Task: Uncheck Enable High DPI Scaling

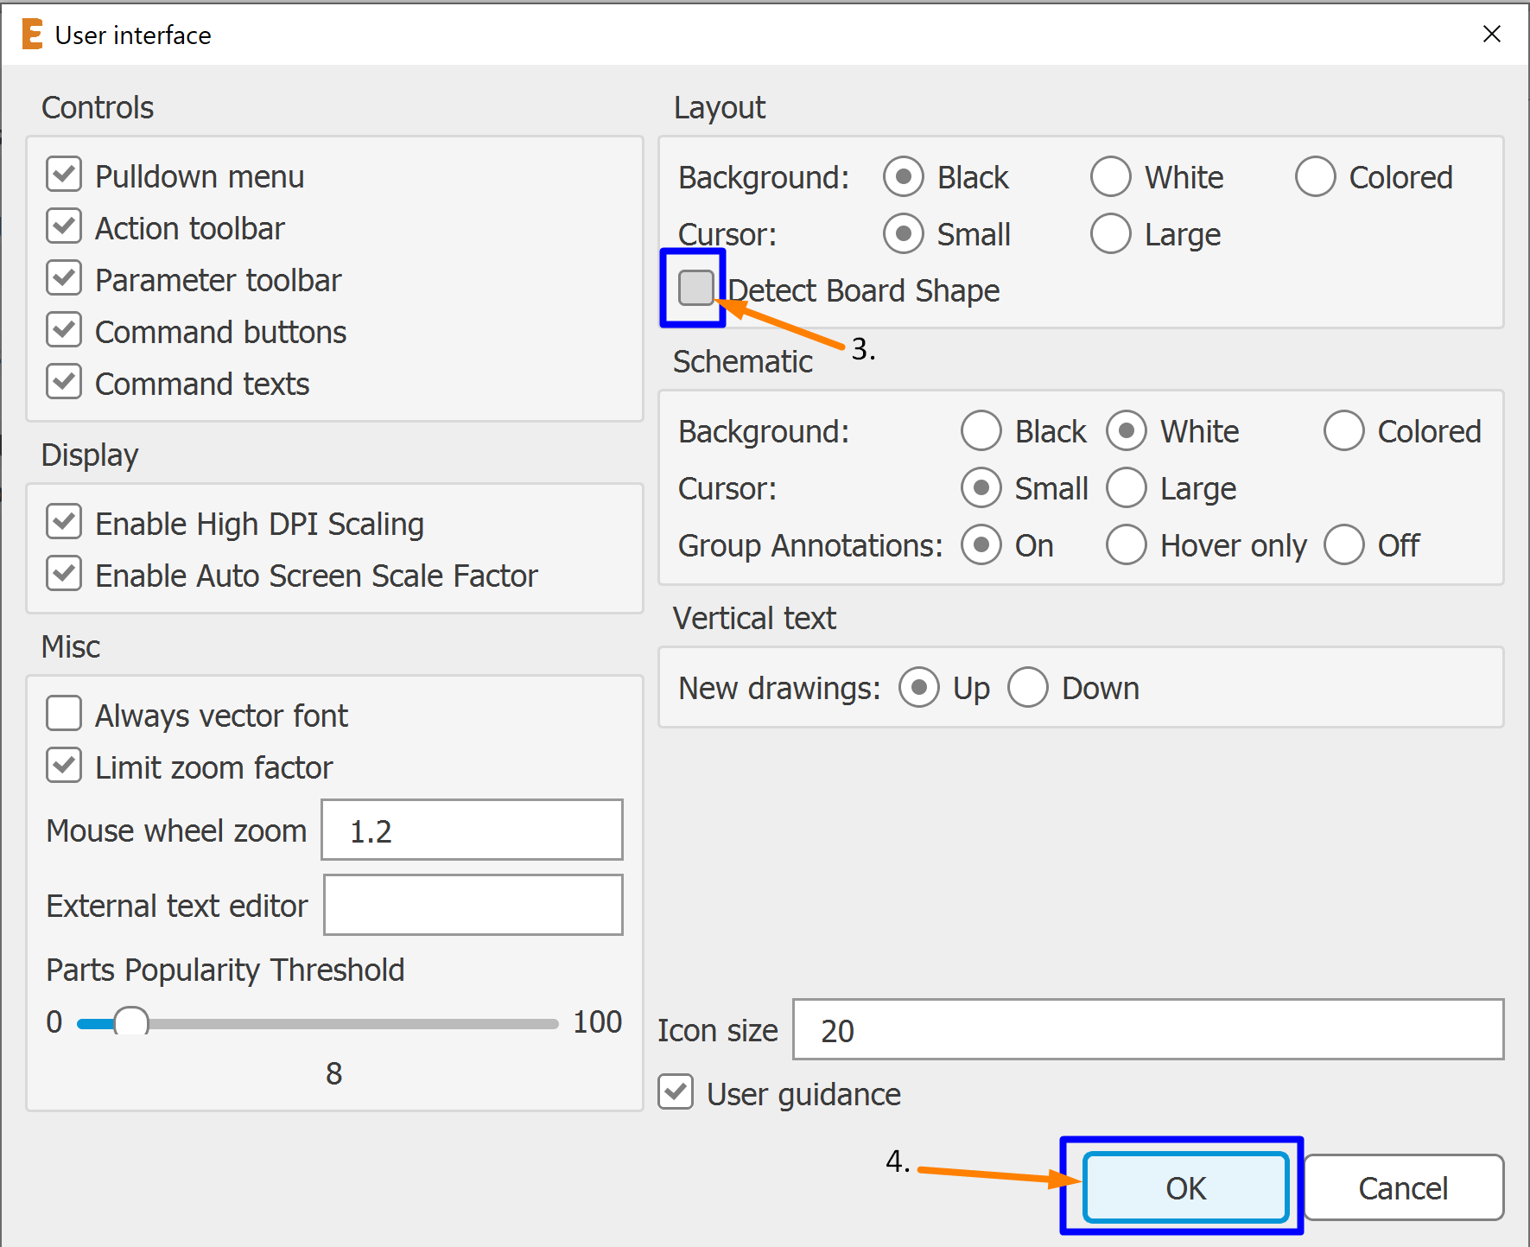Action: point(65,522)
